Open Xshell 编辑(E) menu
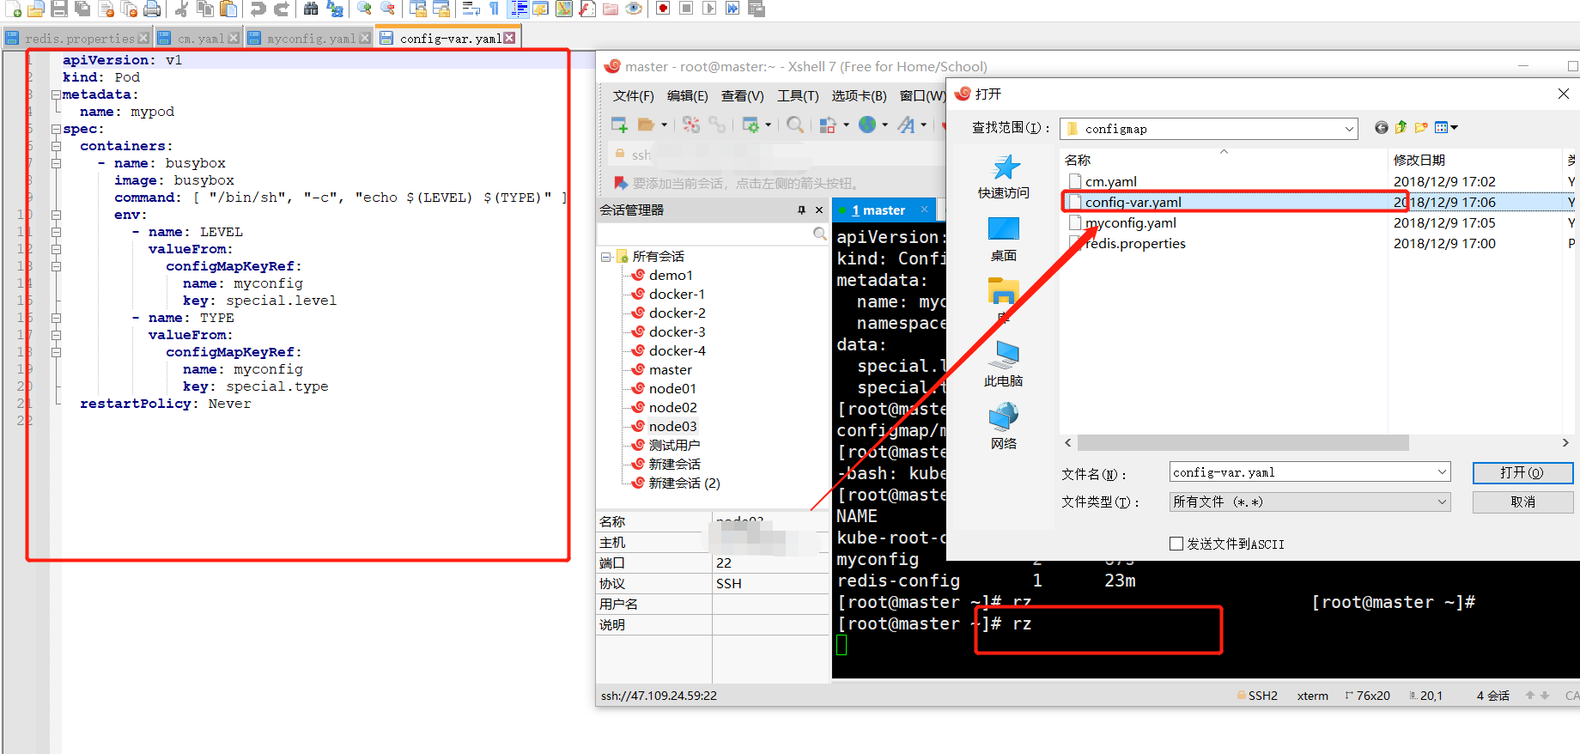This screenshot has height=754, width=1580. (x=688, y=95)
